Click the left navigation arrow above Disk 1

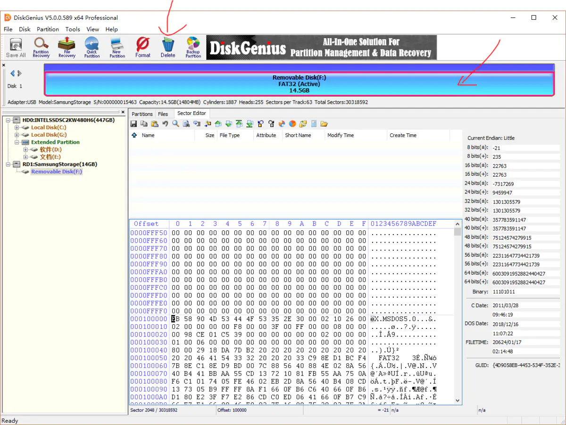point(13,73)
